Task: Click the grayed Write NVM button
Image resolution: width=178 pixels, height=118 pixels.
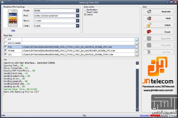Action: 159,45
